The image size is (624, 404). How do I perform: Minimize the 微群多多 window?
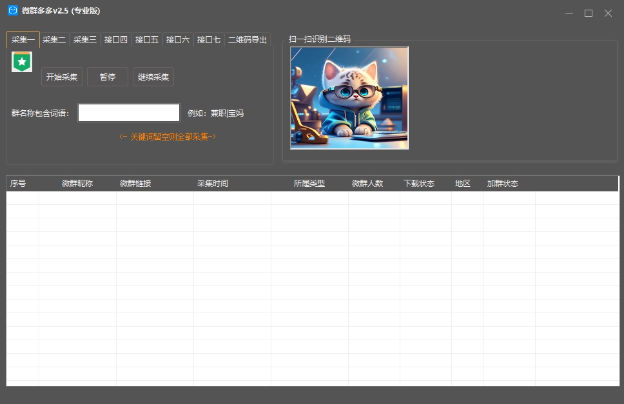[569, 13]
